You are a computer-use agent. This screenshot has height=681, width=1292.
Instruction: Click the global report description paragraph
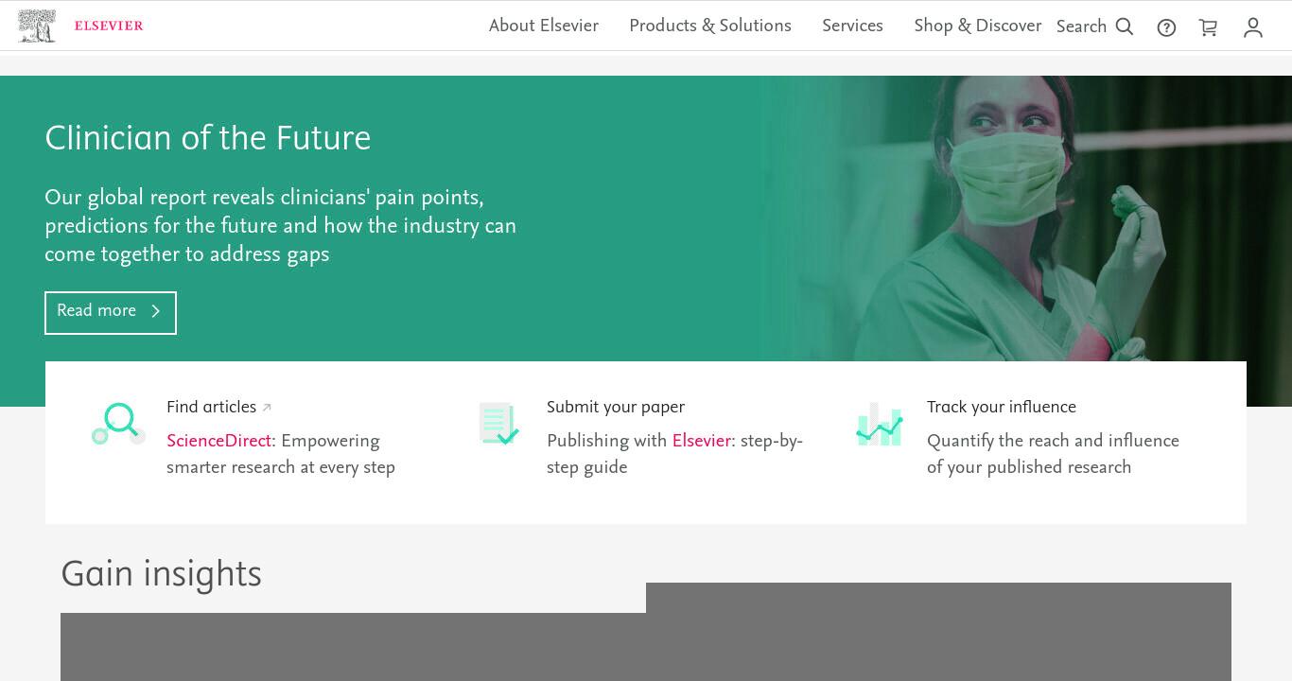[281, 226]
